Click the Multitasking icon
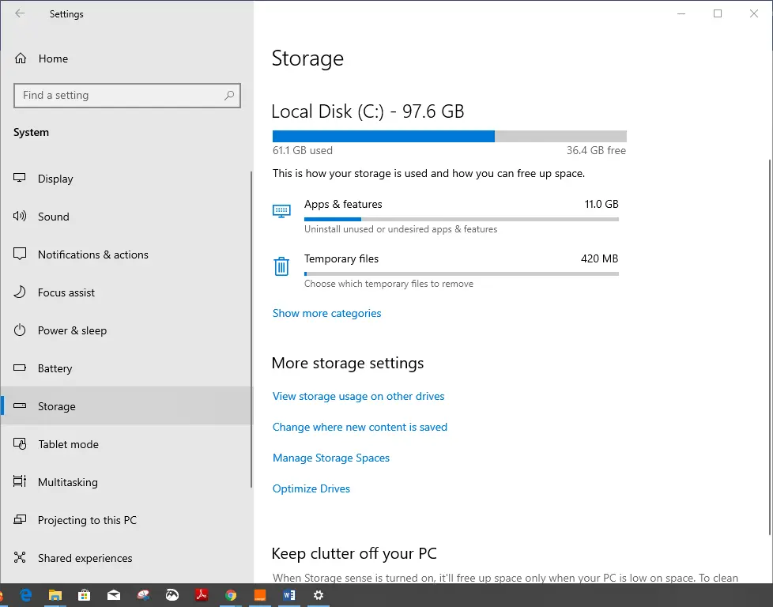773x607 pixels. point(20,481)
